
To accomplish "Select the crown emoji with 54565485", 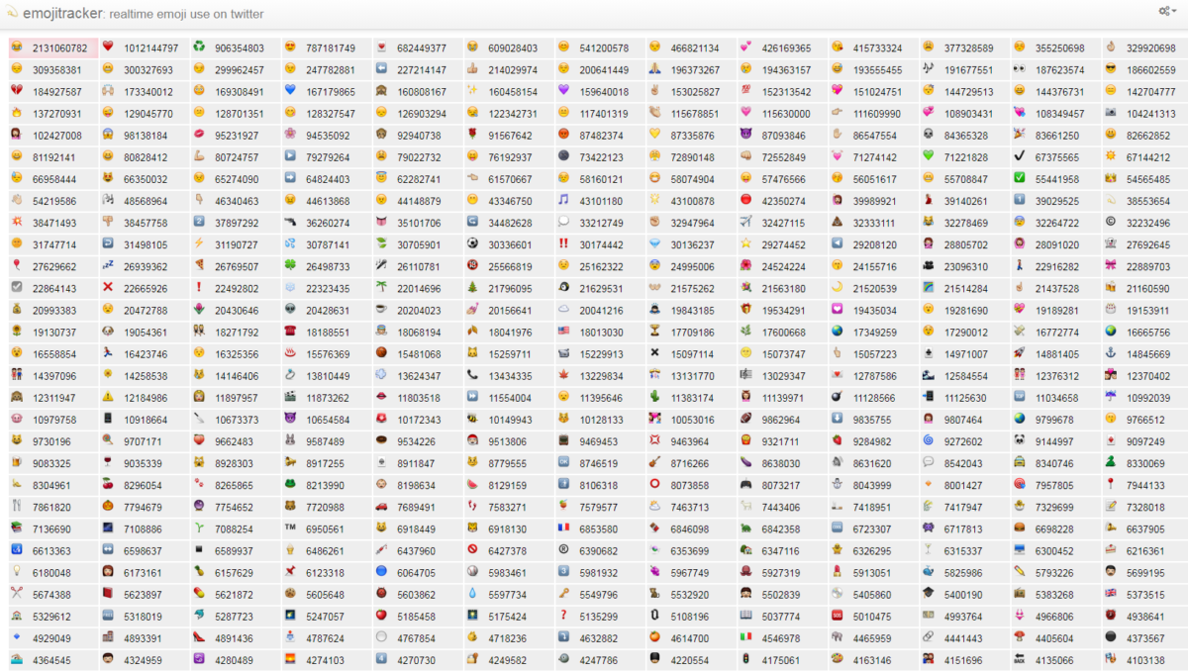I will (1110, 178).
